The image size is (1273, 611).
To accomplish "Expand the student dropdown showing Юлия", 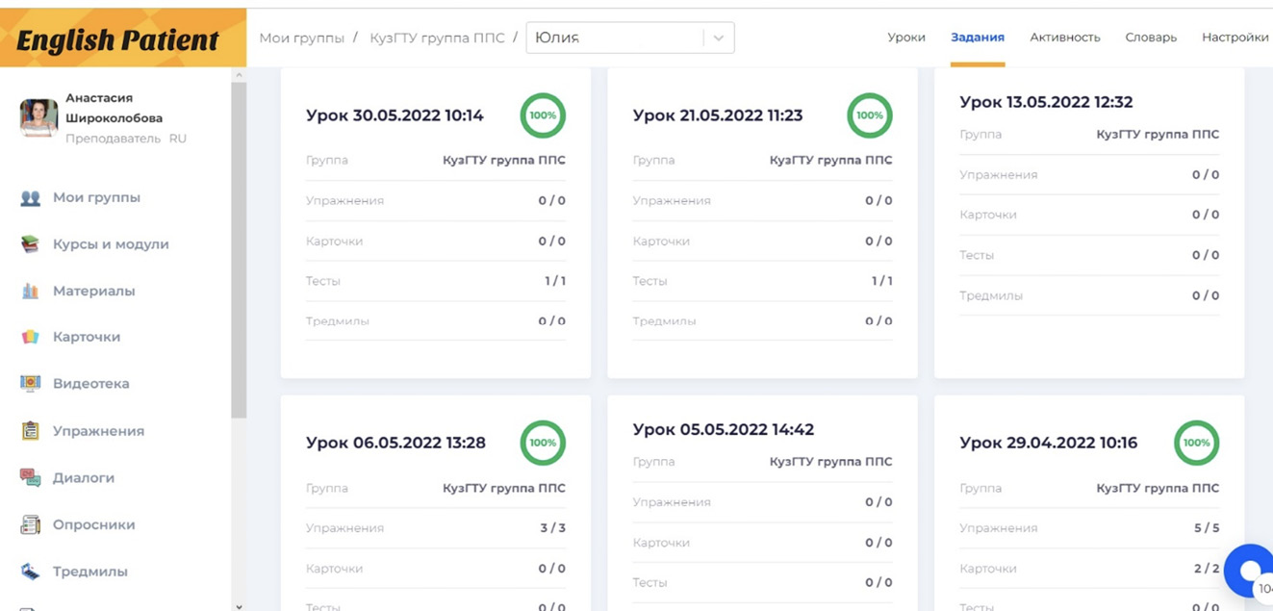I will pos(718,38).
